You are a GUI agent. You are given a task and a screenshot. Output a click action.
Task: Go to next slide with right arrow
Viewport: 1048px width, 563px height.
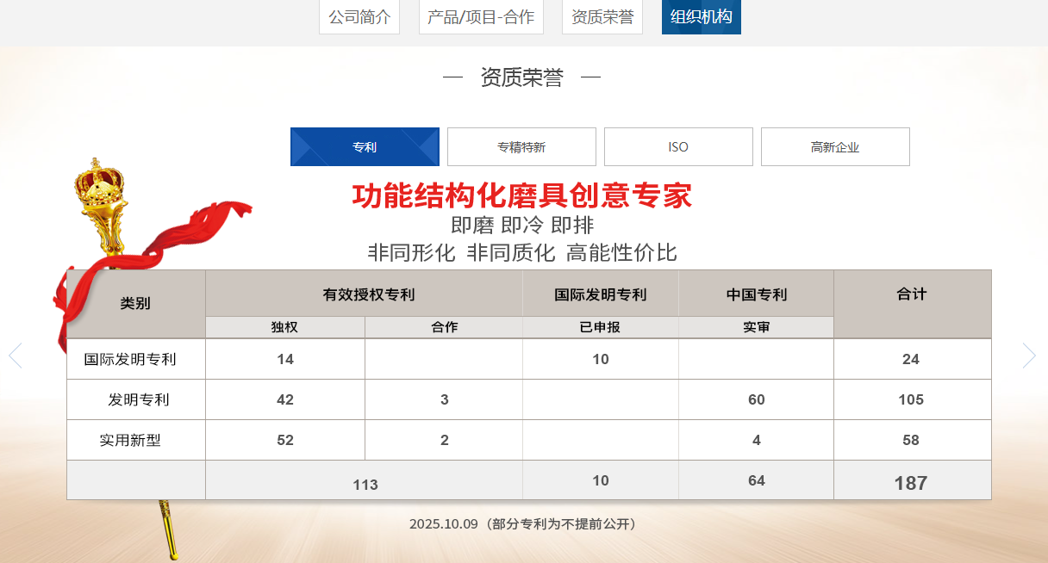tap(1029, 356)
